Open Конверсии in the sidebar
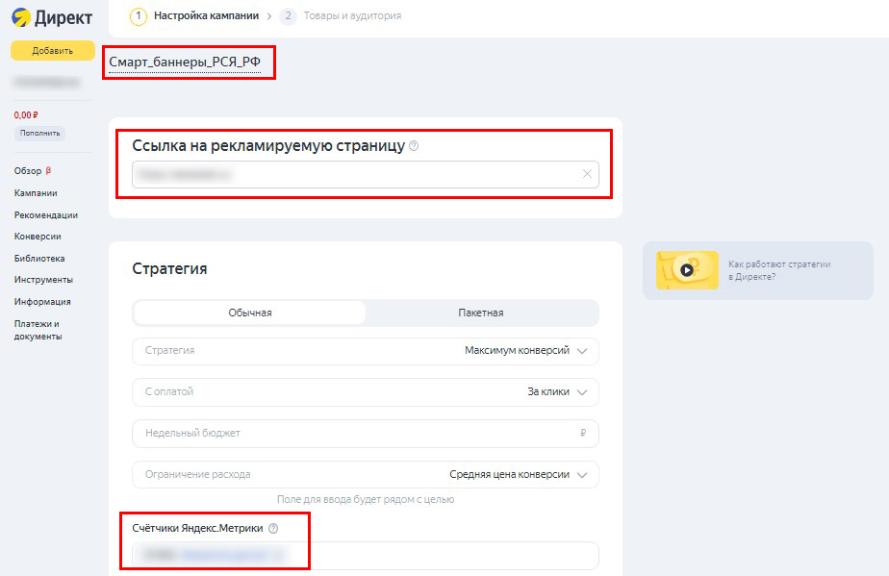889x576 pixels. [x=38, y=237]
